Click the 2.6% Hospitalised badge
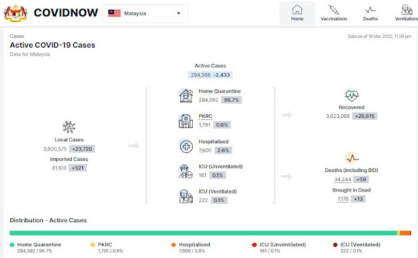This screenshot has width=418, height=258. click(x=223, y=150)
